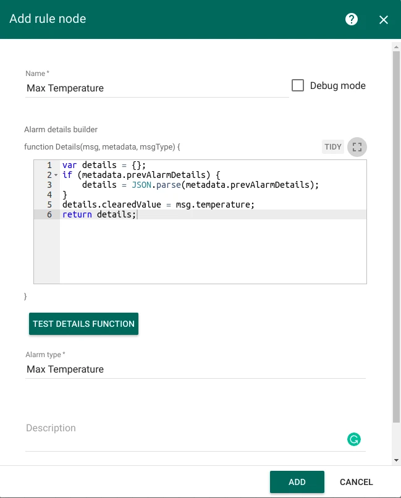Open the help question mark icon
401x498 pixels.
coord(351,19)
